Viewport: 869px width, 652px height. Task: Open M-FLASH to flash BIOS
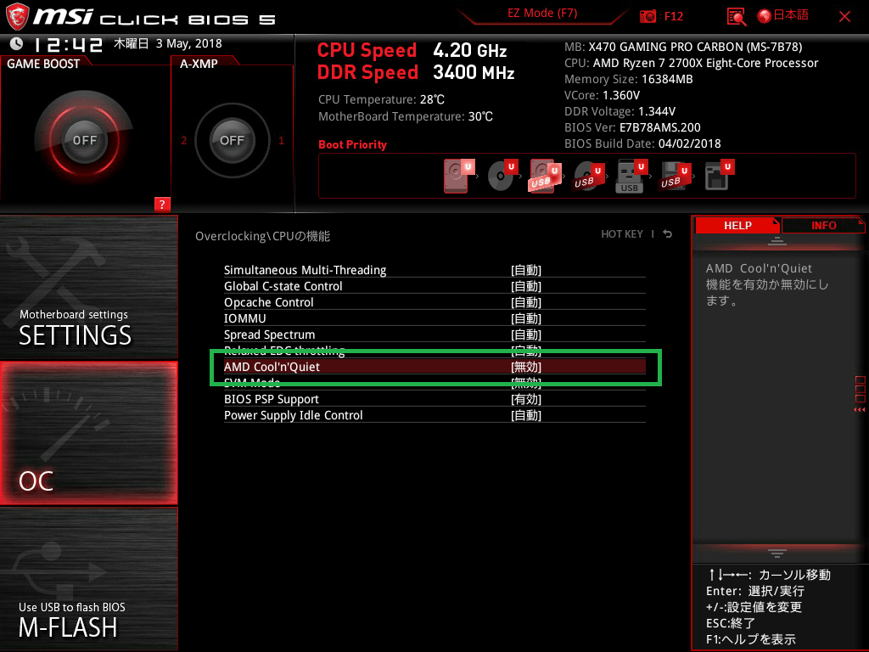point(88,579)
